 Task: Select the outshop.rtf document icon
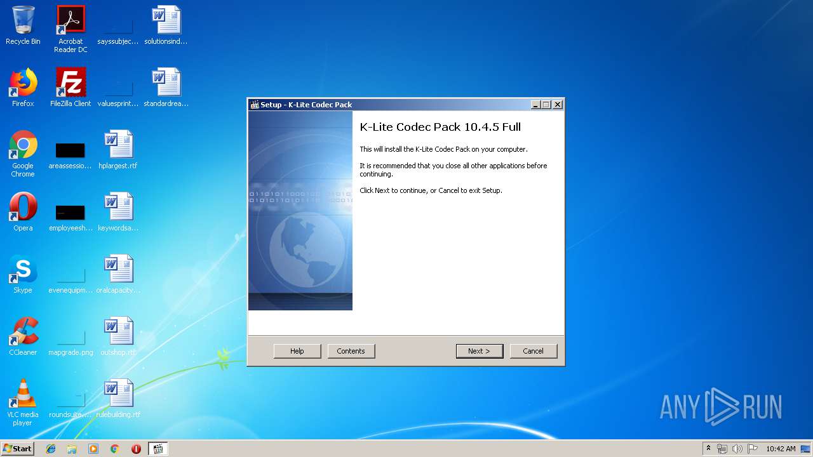[x=118, y=336]
